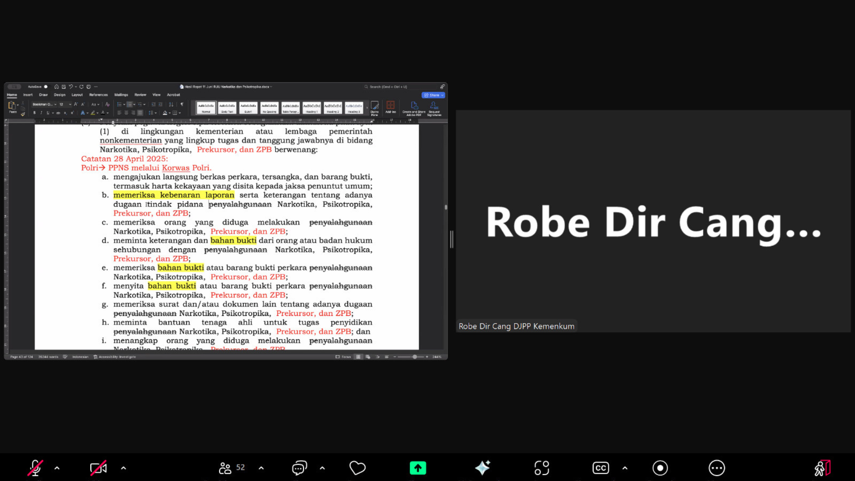Open the font name dropdown Bookman
The width and height of the screenshot is (855, 481).
(x=45, y=104)
